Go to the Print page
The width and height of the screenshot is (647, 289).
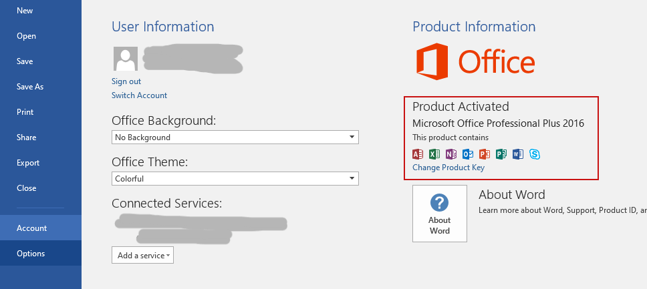point(41,111)
